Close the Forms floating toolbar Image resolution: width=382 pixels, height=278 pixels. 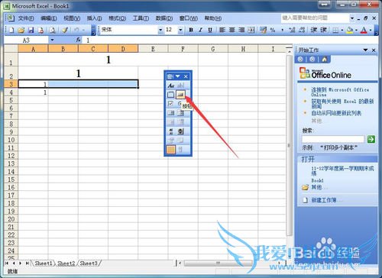tap(186, 76)
